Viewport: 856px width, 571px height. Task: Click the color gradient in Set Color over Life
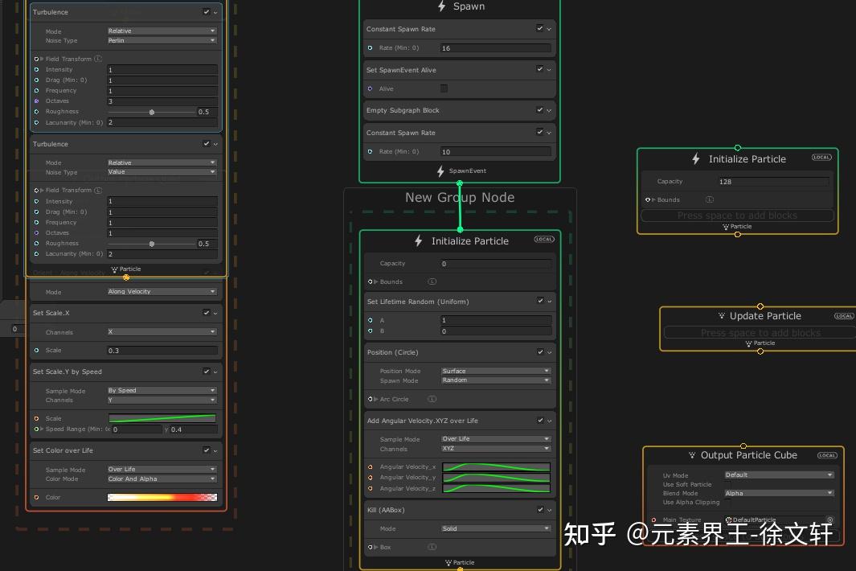click(x=162, y=497)
